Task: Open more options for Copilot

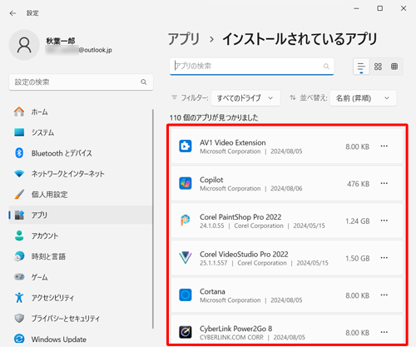Action: pyautogui.click(x=384, y=183)
